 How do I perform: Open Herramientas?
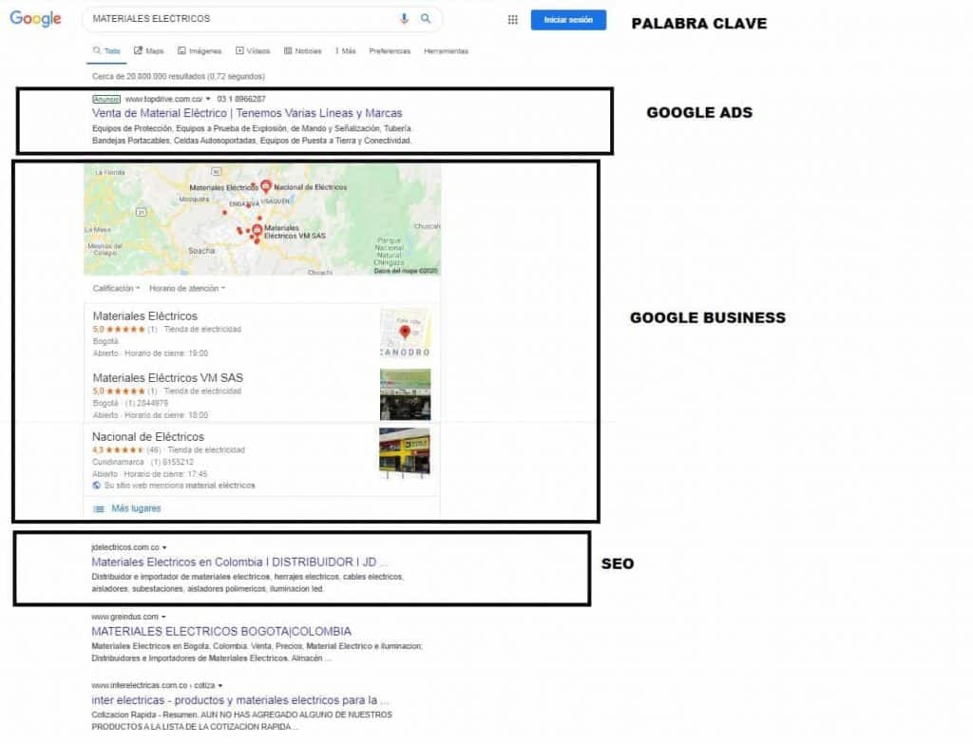coord(447,51)
